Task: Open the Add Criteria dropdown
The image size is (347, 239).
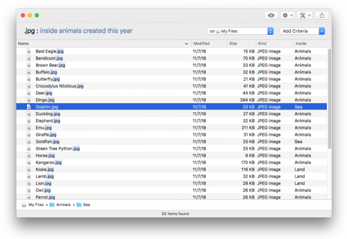Action: [302, 31]
